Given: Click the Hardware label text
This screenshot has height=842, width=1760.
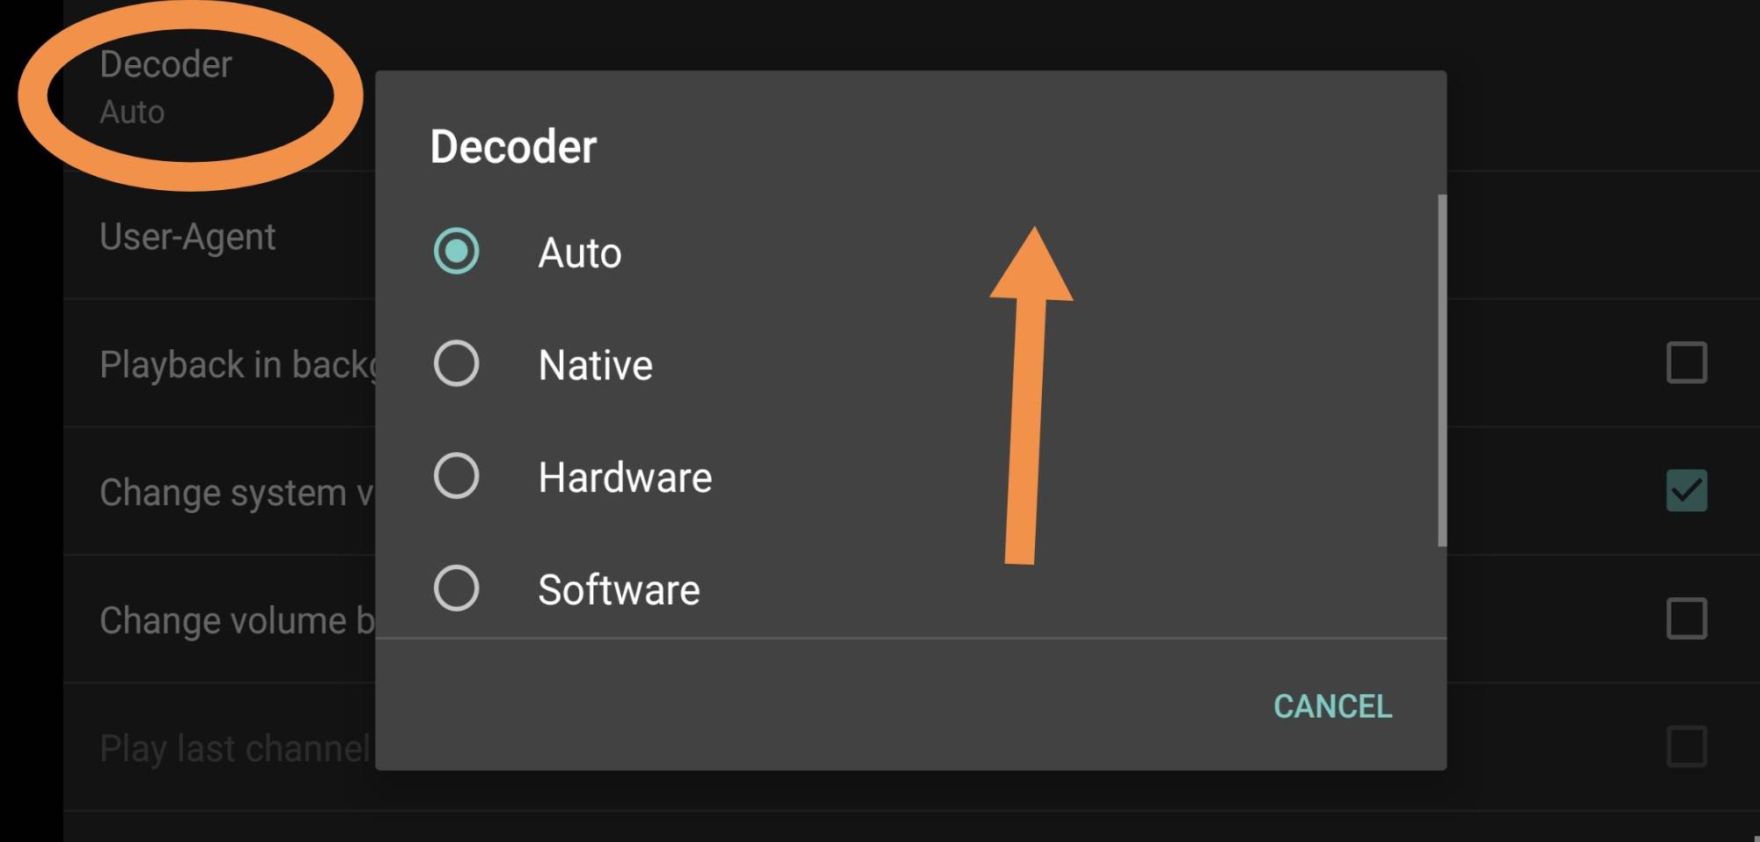Looking at the screenshot, I should pyautogui.click(x=625, y=478).
